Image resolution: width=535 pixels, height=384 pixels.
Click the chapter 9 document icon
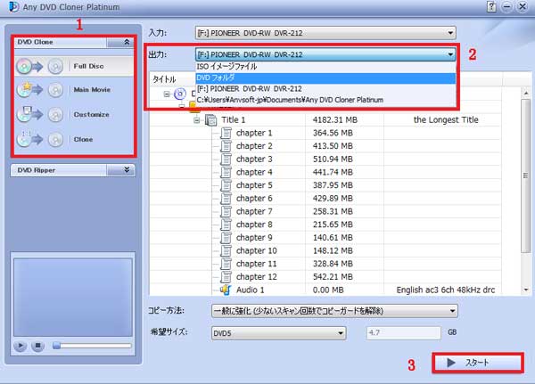click(x=226, y=238)
